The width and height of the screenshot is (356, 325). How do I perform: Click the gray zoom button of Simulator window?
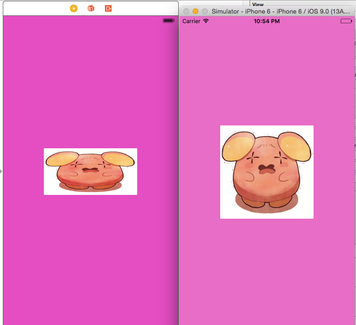[205, 11]
